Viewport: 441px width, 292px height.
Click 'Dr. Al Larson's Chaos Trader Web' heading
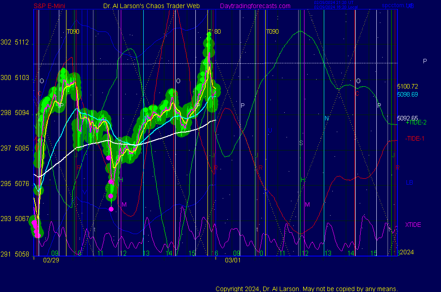pyautogui.click(x=151, y=6)
